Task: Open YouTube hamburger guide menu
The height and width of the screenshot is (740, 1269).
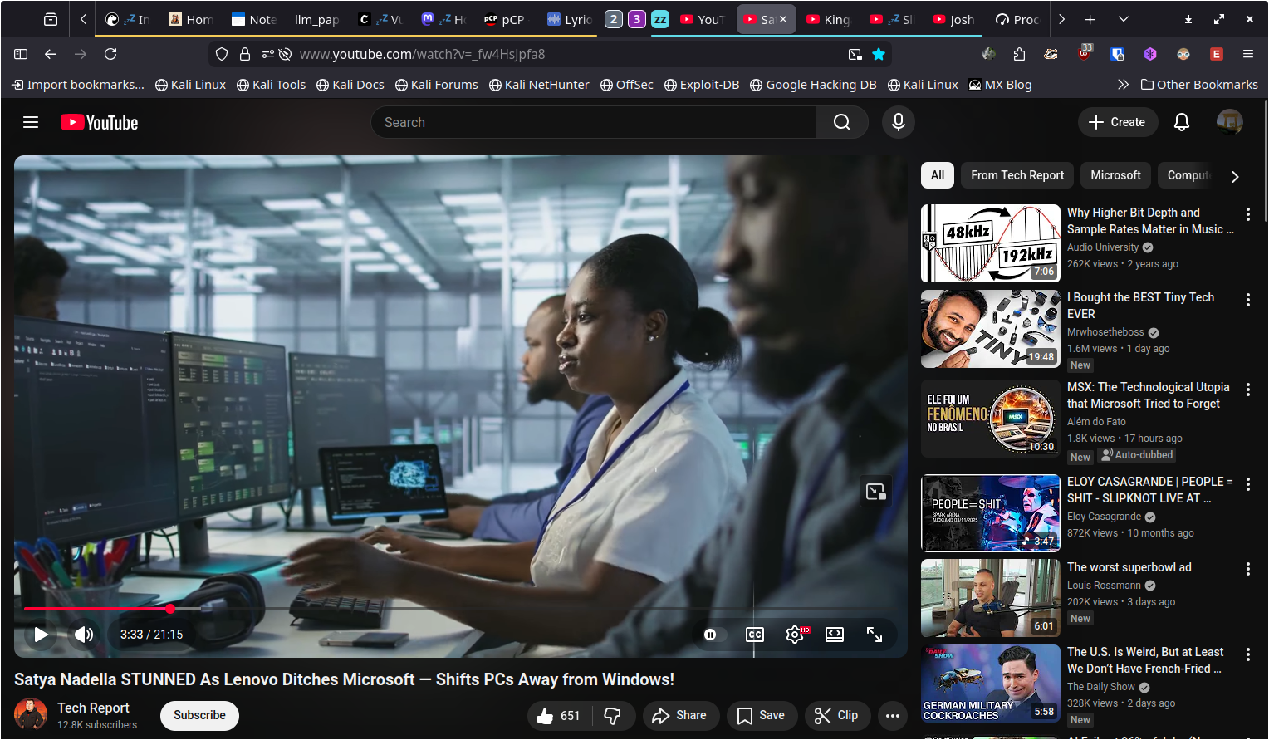Action: click(x=31, y=122)
